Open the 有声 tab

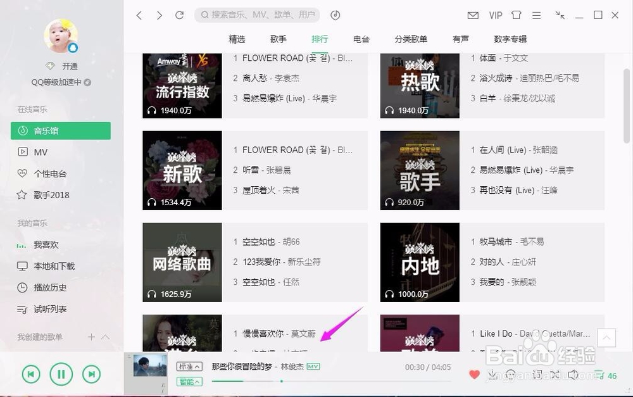(x=461, y=39)
